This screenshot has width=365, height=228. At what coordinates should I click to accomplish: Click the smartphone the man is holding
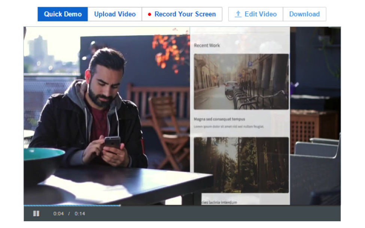click(112, 142)
